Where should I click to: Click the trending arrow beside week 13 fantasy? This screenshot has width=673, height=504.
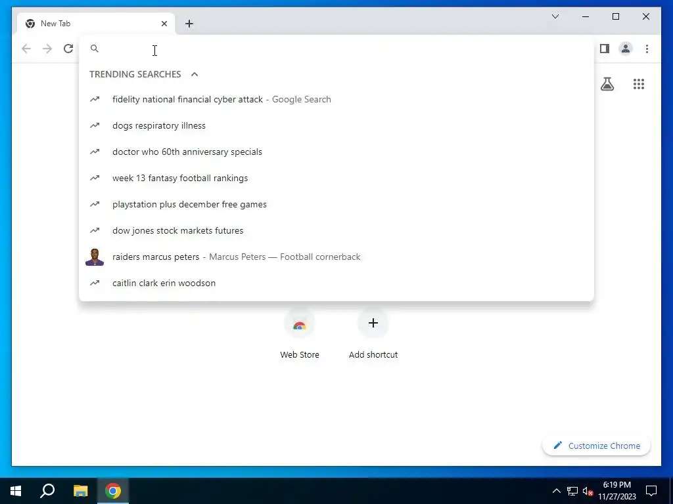(x=95, y=178)
